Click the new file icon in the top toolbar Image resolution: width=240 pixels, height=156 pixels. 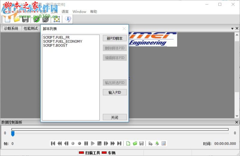point(7,19)
